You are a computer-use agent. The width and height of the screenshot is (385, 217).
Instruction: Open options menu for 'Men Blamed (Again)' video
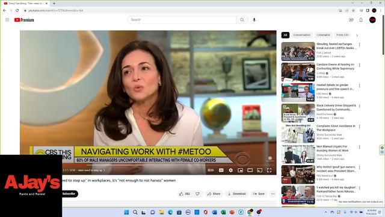[x=360, y=147]
